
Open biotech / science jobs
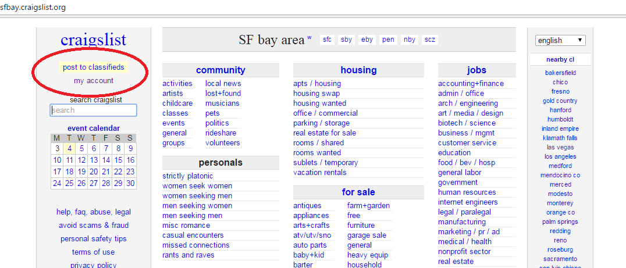467,123
